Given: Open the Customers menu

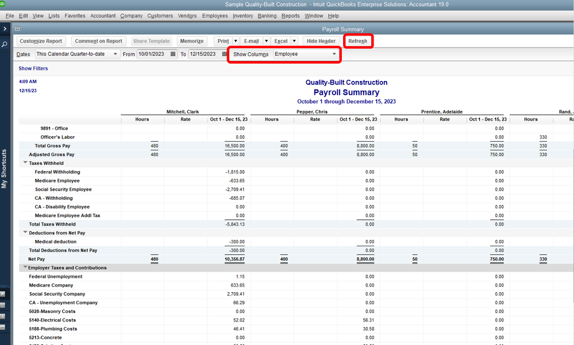Looking at the screenshot, I should tap(160, 15).
